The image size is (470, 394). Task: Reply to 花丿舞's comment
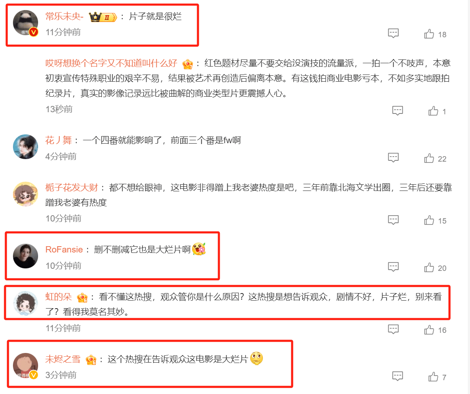click(393, 157)
